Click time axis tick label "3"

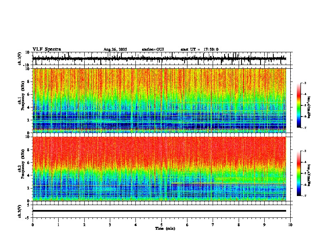coord(110,225)
